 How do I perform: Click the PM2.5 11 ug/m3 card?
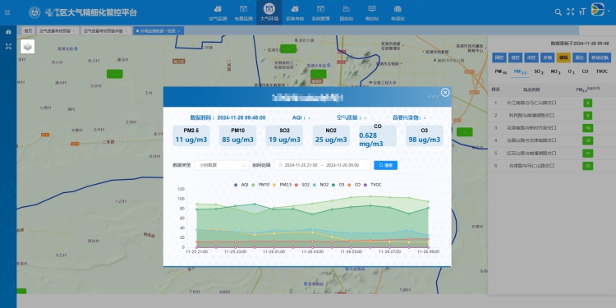click(x=191, y=136)
